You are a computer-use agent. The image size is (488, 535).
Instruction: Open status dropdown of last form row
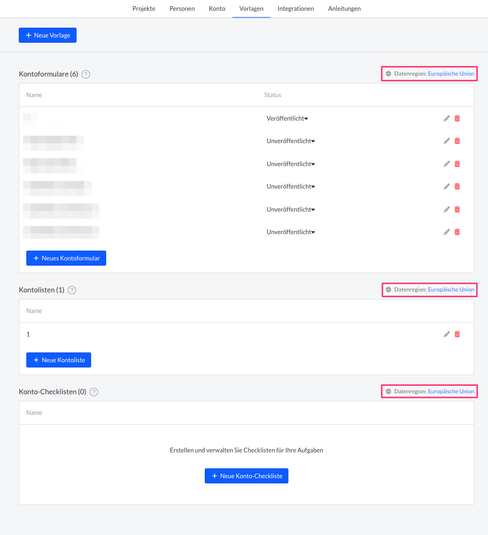click(290, 232)
